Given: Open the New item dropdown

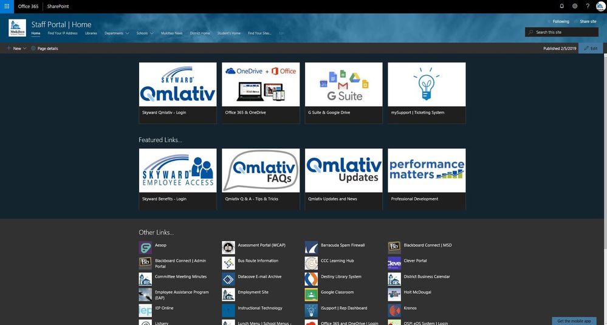Looking at the screenshot, I should click(16, 49).
